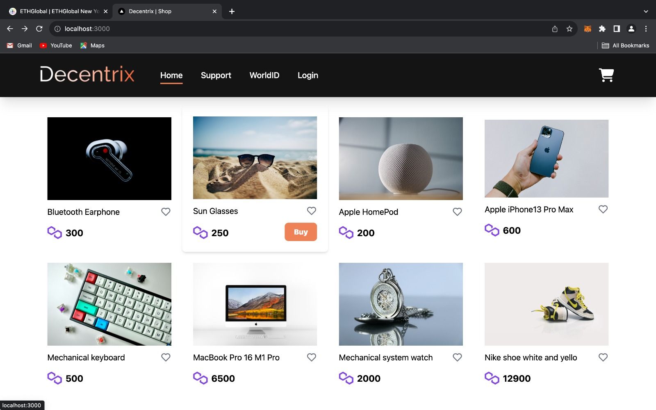Viewport: 656px width, 410px height.
Task: Open the iPhone13 Pro Max photo
Action: (x=547, y=159)
